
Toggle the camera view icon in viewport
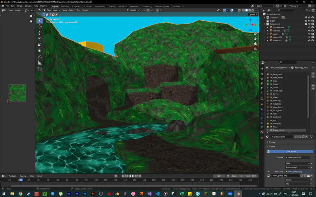pyautogui.click(x=255, y=44)
